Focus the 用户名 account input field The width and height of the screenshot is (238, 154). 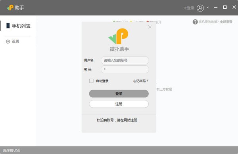click(x=125, y=60)
